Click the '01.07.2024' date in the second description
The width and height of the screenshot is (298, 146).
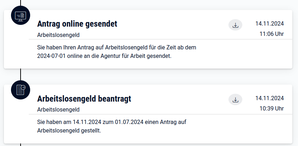point(129,122)
